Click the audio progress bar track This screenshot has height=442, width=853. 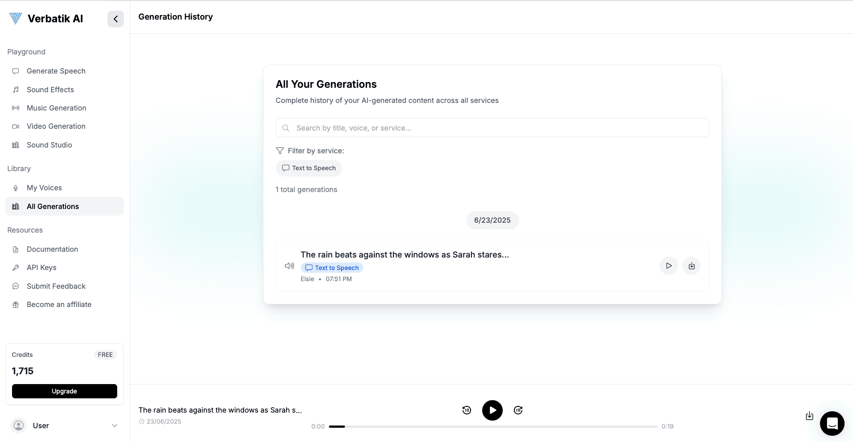pyautogui.click(x=492, y=426)
